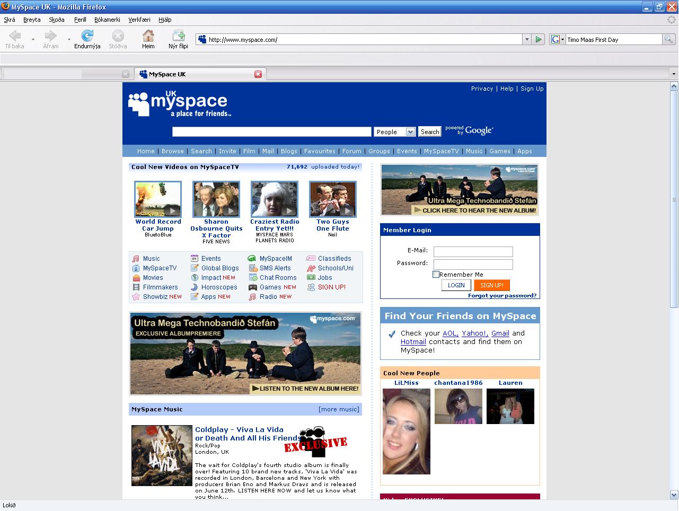Click the search magnifier icon in Firefox search box
This screenshot has height=511, width=679.
(668, 39)
